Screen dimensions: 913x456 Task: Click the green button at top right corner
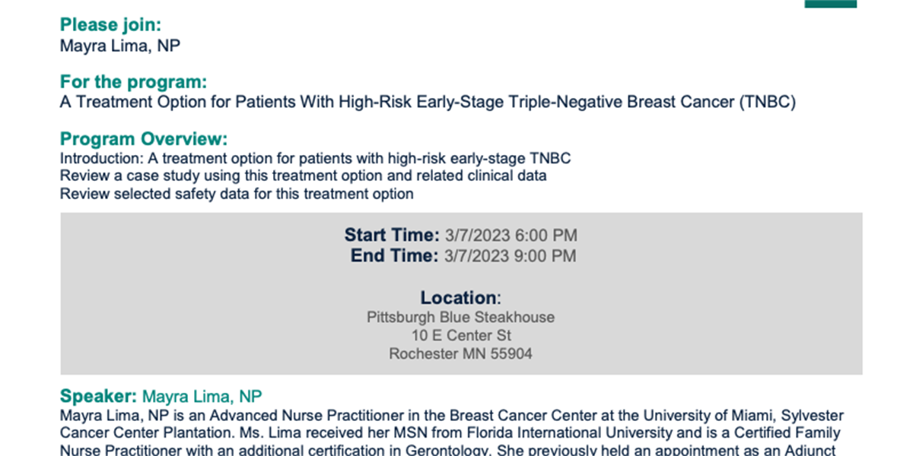click(831, 4)
